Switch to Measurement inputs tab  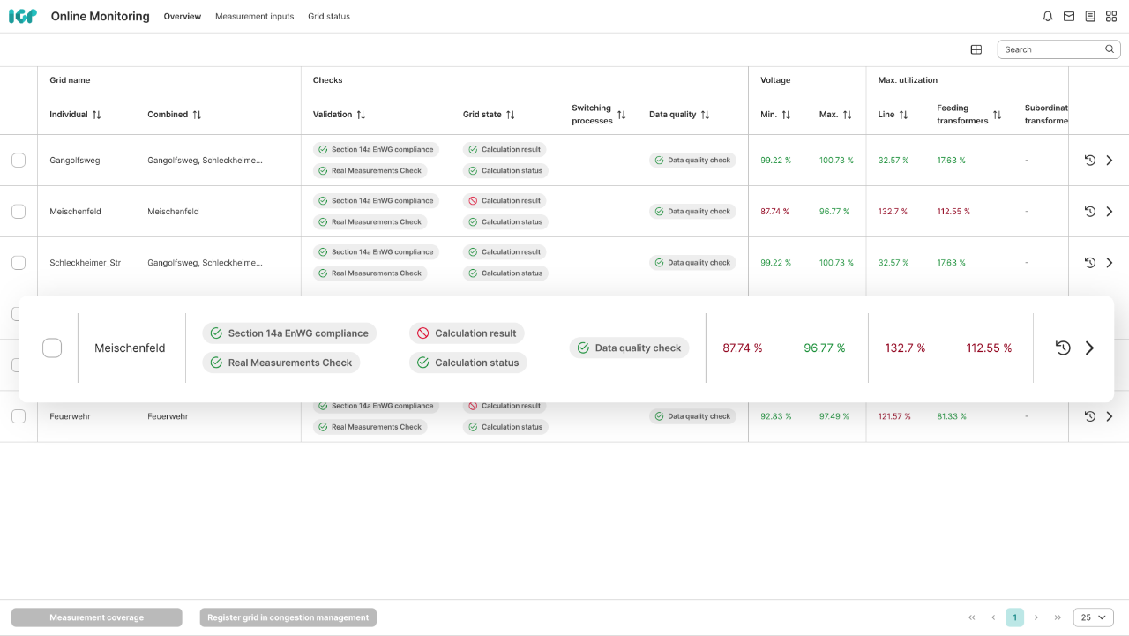(x=254, y=17)
